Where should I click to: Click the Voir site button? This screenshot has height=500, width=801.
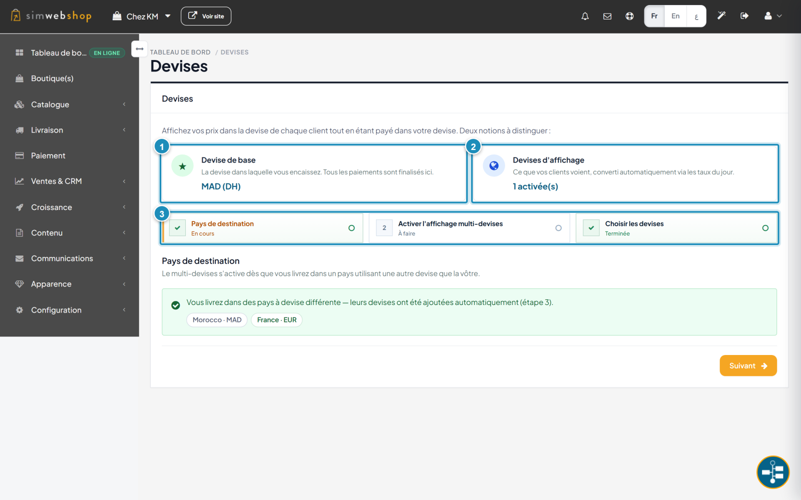[x=206, y=16]
